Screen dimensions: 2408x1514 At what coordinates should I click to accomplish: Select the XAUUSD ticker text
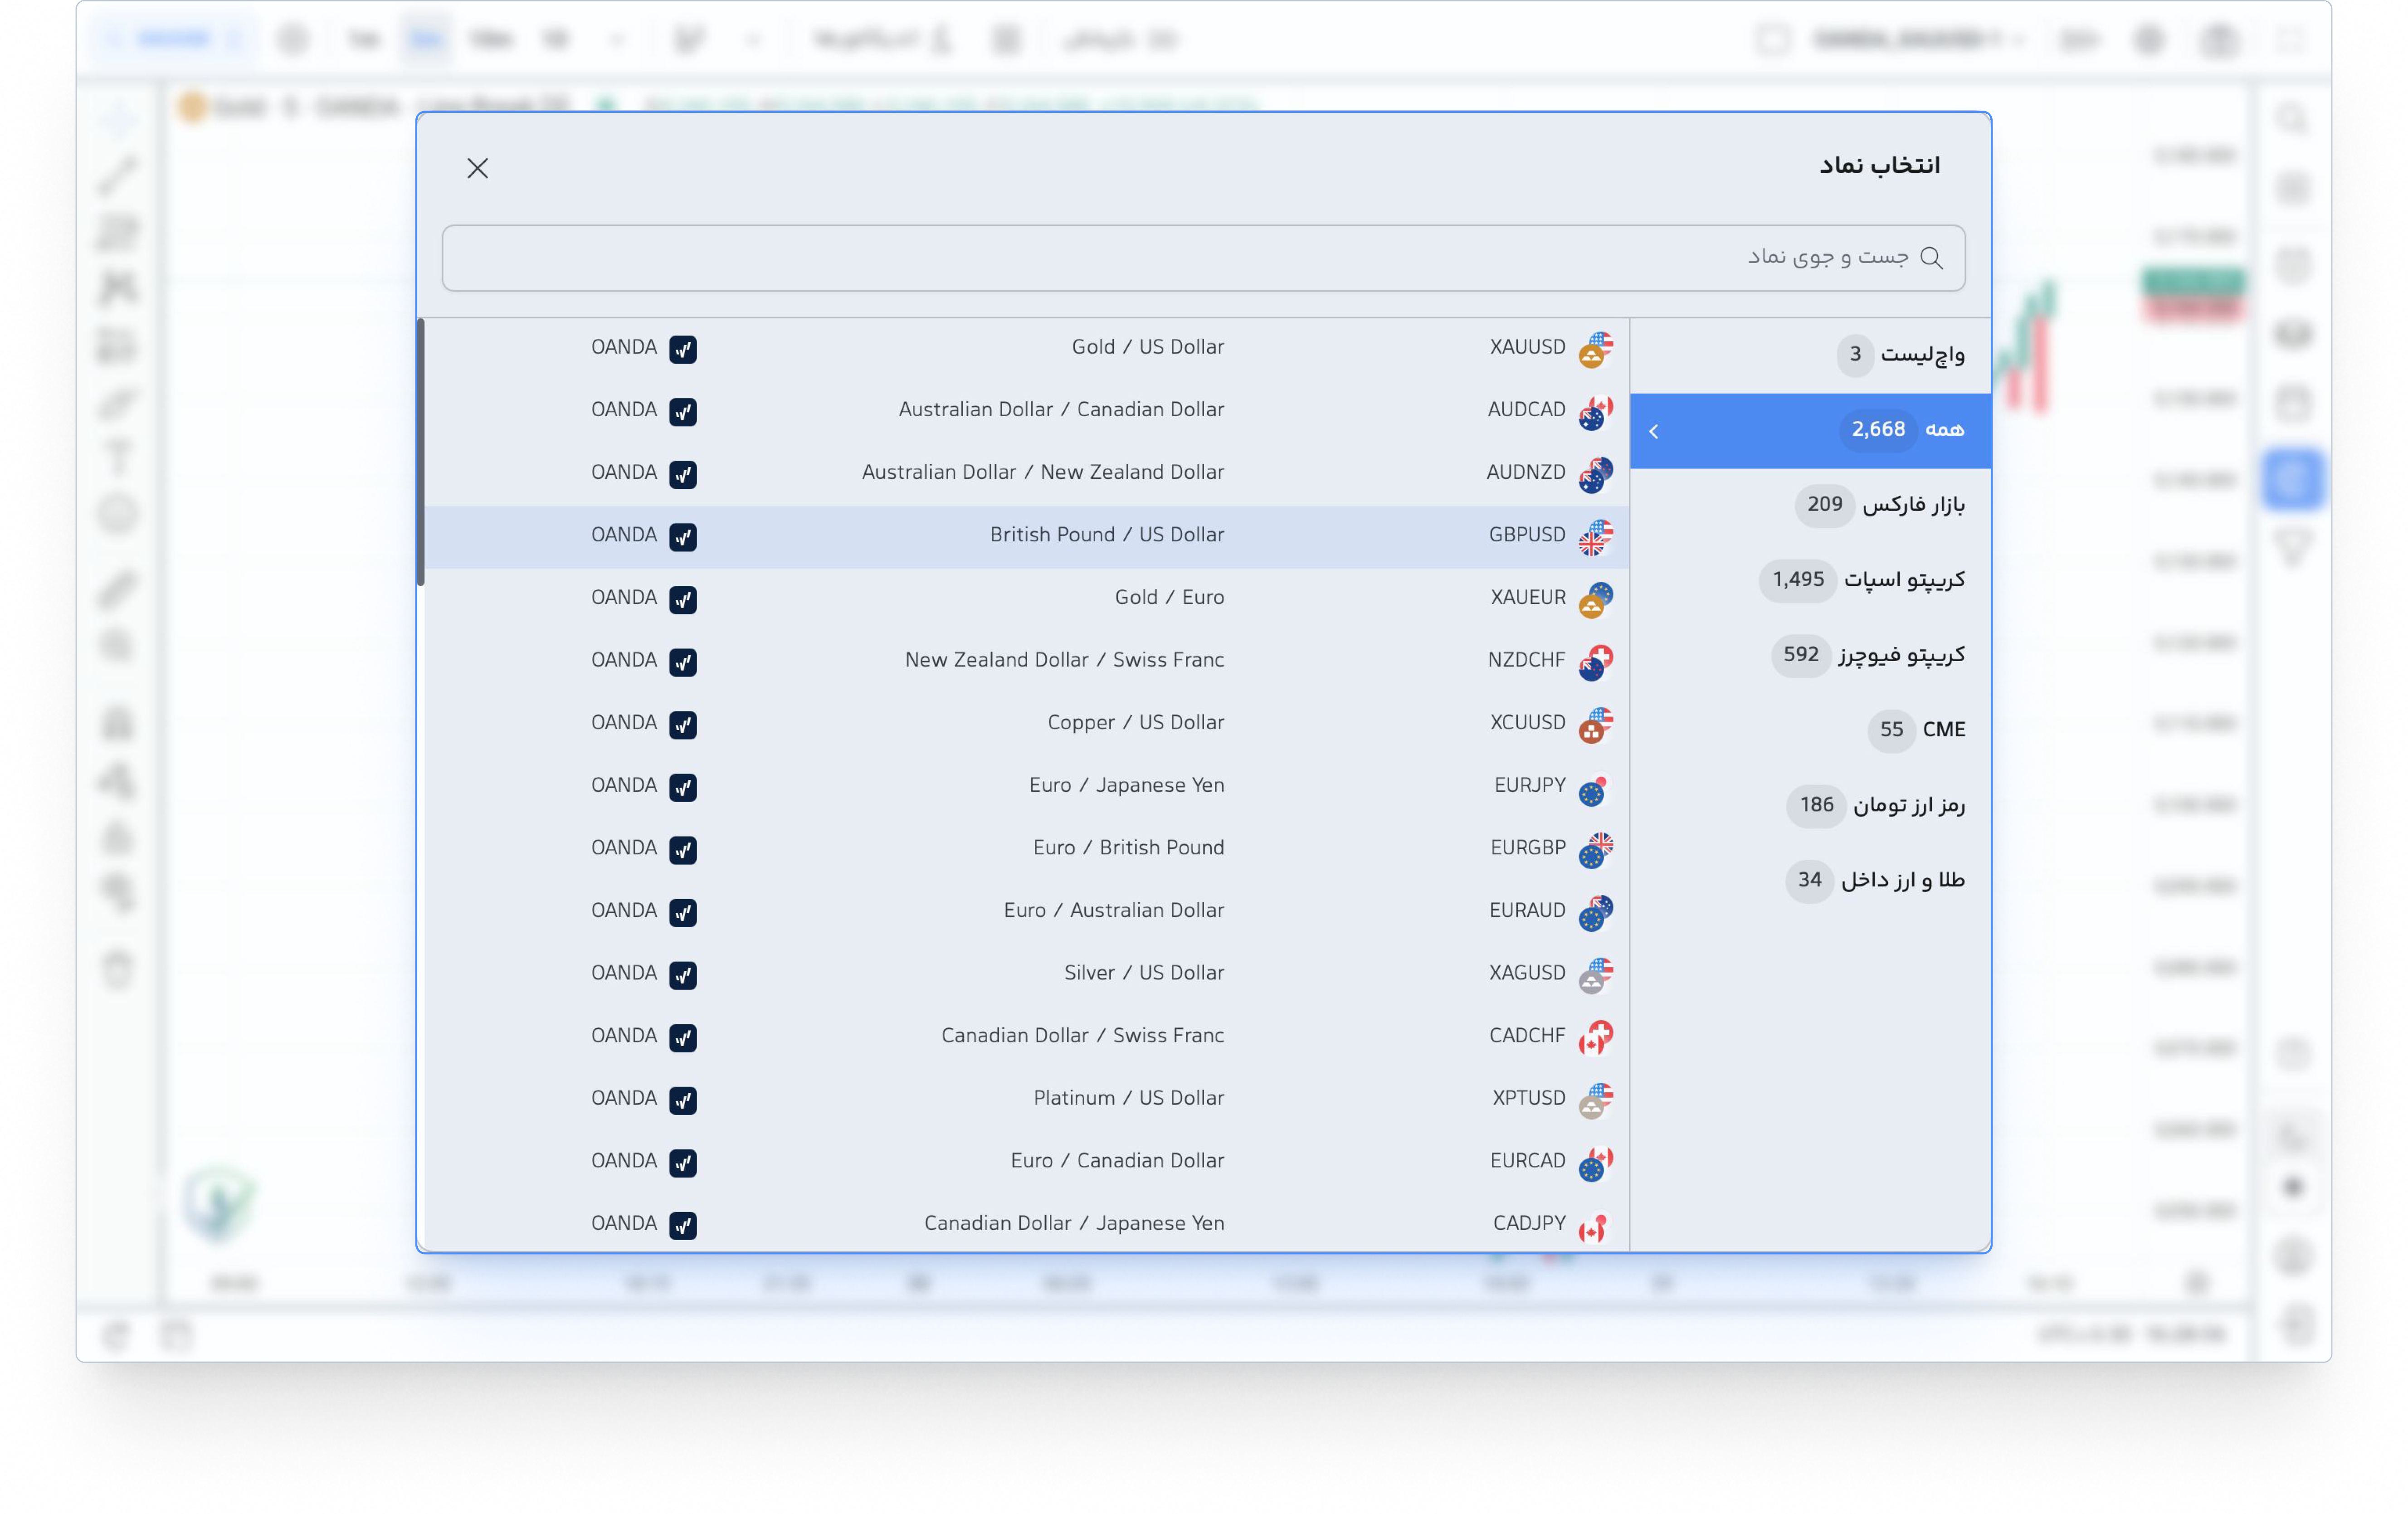(1527, 347)
